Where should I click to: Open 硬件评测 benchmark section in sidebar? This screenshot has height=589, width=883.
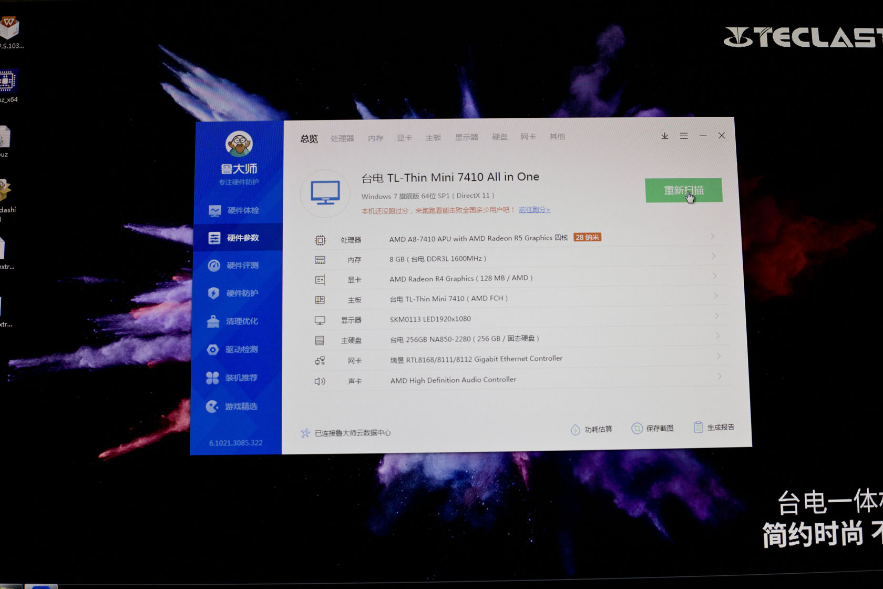[233, 266]
